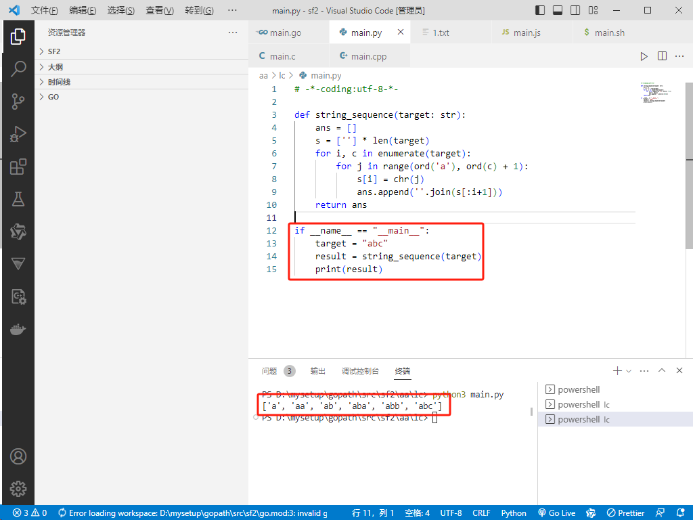The height and width of the screenshot is (520, 693).
Task: Switch to the main.go tab
Action: click(288, 32)
